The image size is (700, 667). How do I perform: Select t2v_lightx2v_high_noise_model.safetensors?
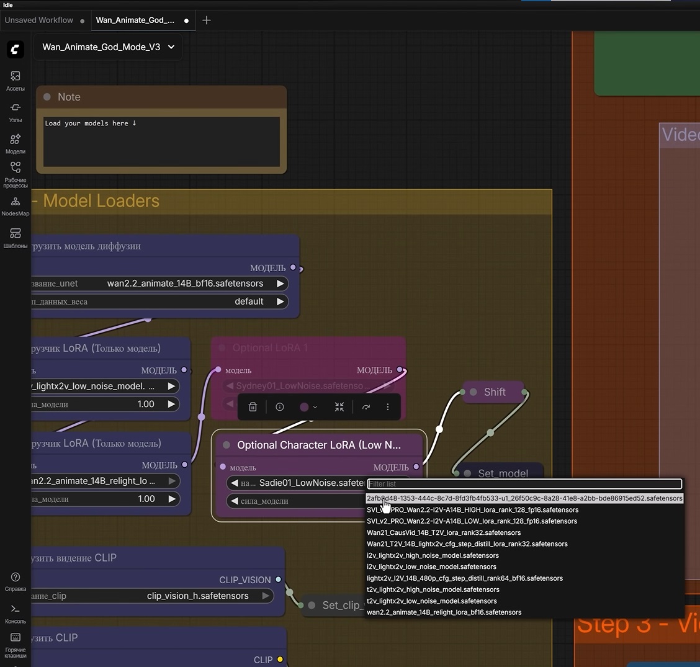524,589
